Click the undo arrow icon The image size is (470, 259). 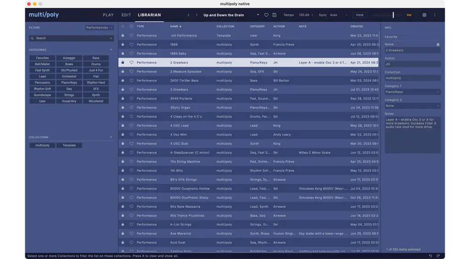[431, 256]
